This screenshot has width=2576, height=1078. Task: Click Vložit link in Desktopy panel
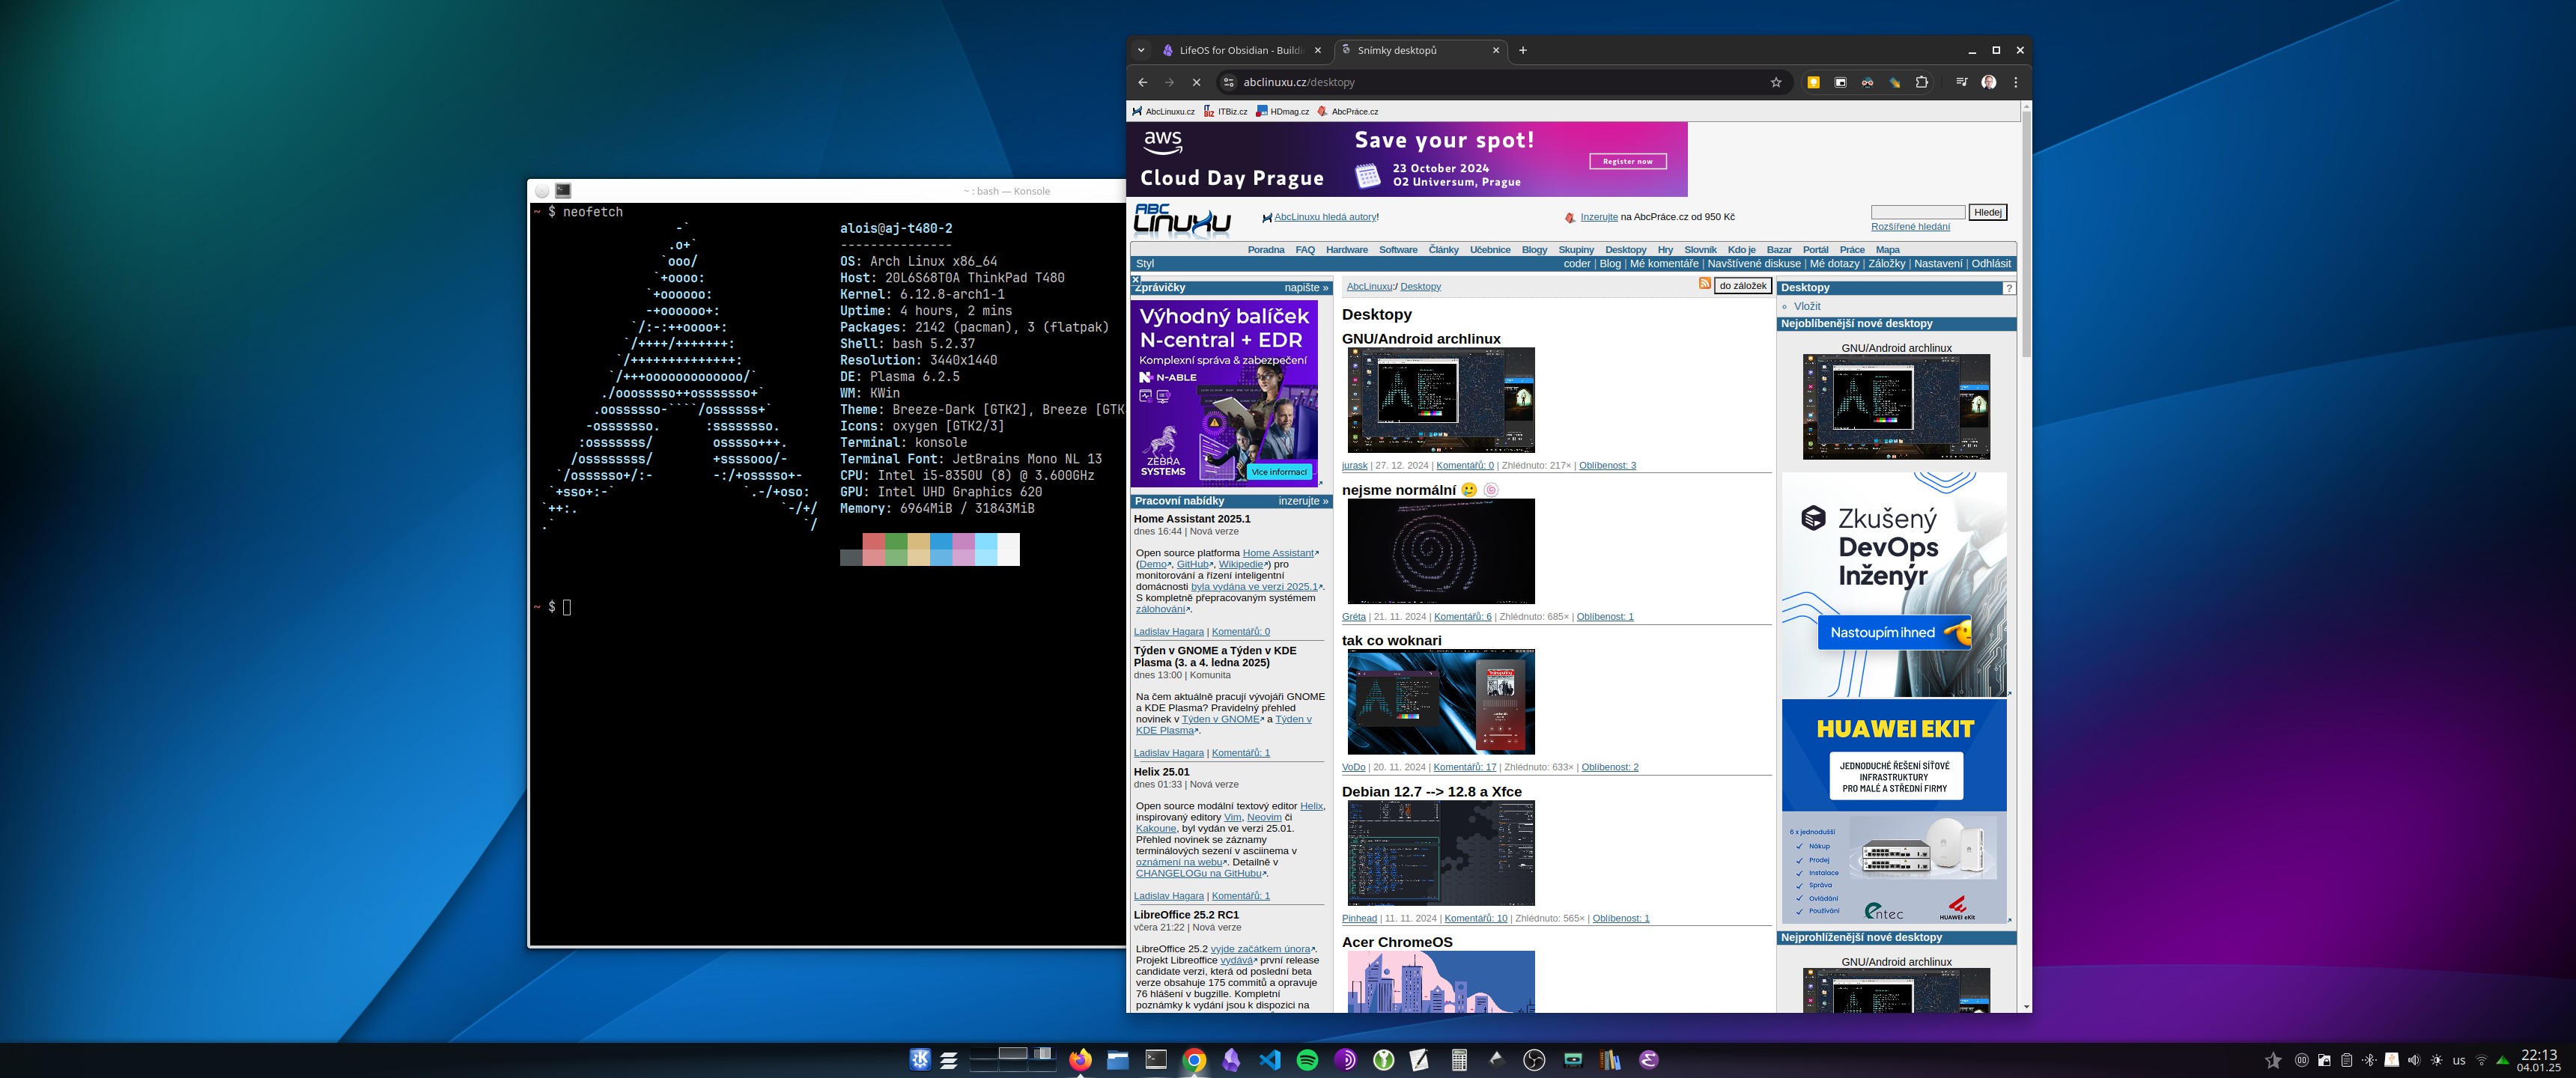1807,306
